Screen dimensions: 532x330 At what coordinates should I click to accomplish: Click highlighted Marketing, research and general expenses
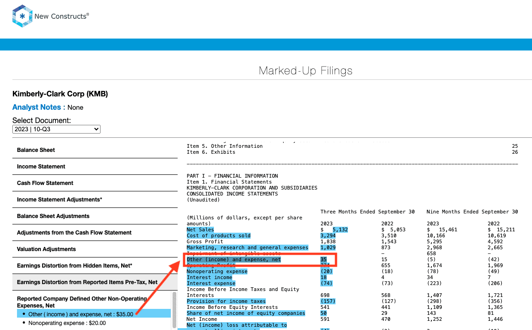247,247
